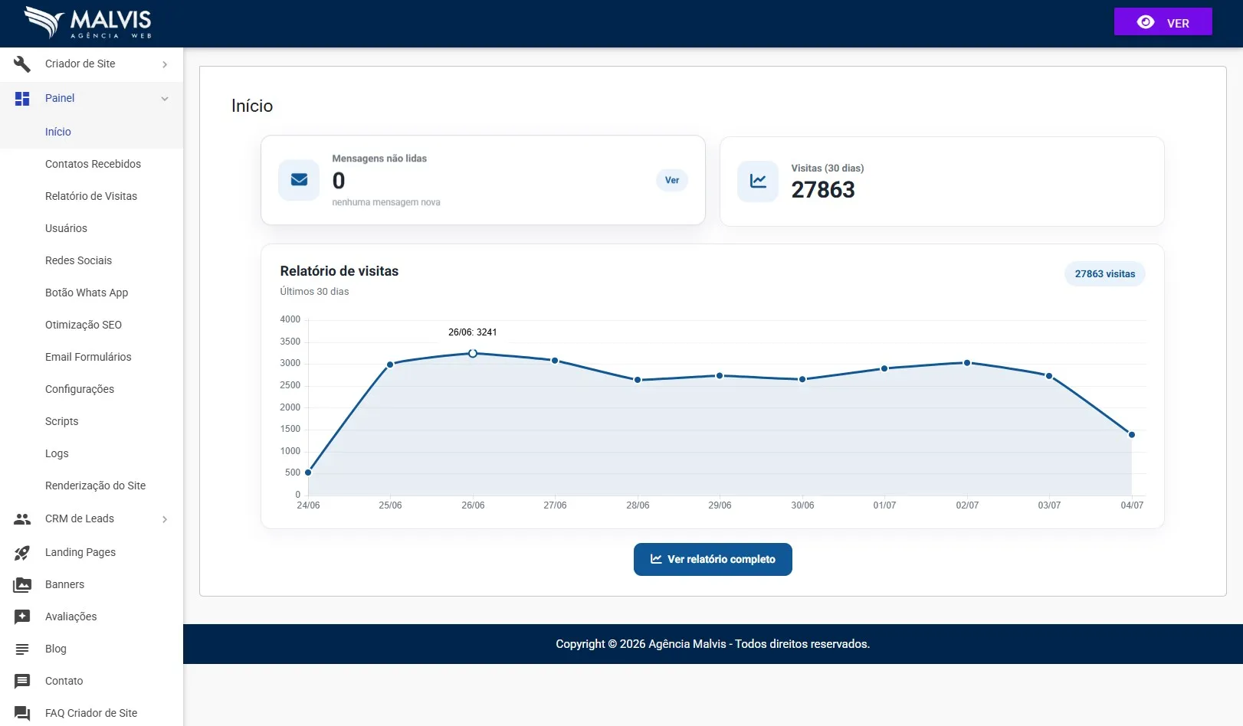Image resolution: width=1243 pixels, height=726 pixels.
Task: Click Ver relatório completo button
Action: pyautogui.click(x=713, y=559)
